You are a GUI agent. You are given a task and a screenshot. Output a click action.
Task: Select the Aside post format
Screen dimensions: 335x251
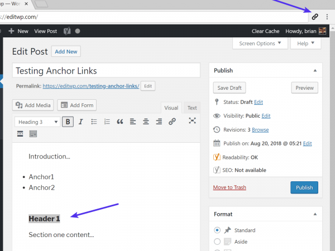tap(217, 242)
